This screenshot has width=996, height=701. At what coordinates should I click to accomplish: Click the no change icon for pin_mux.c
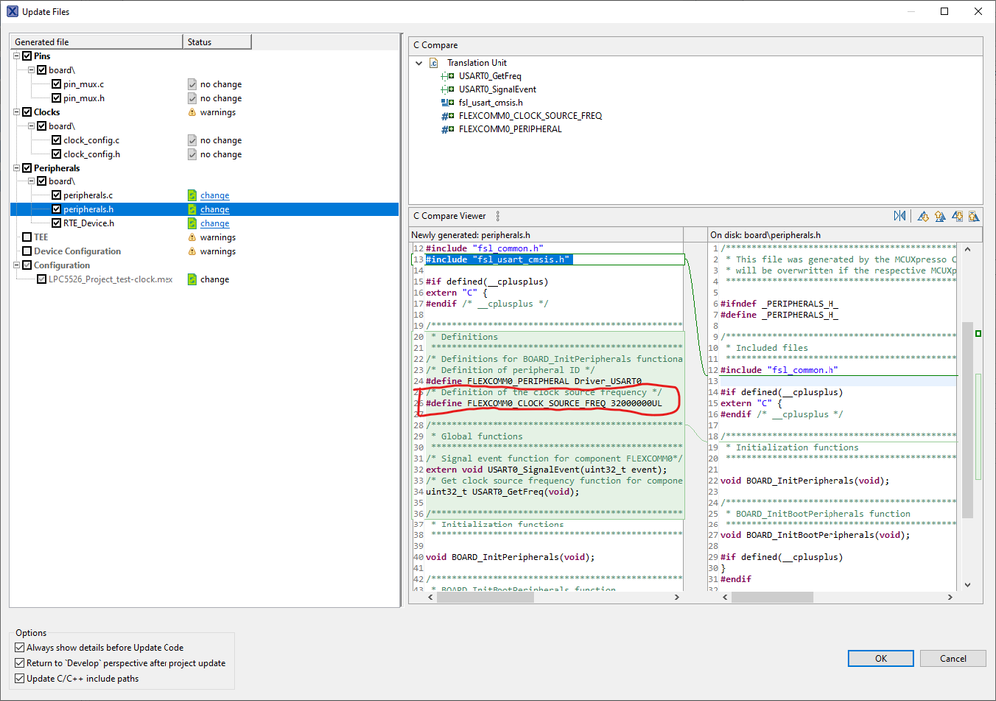click(192, 84)
